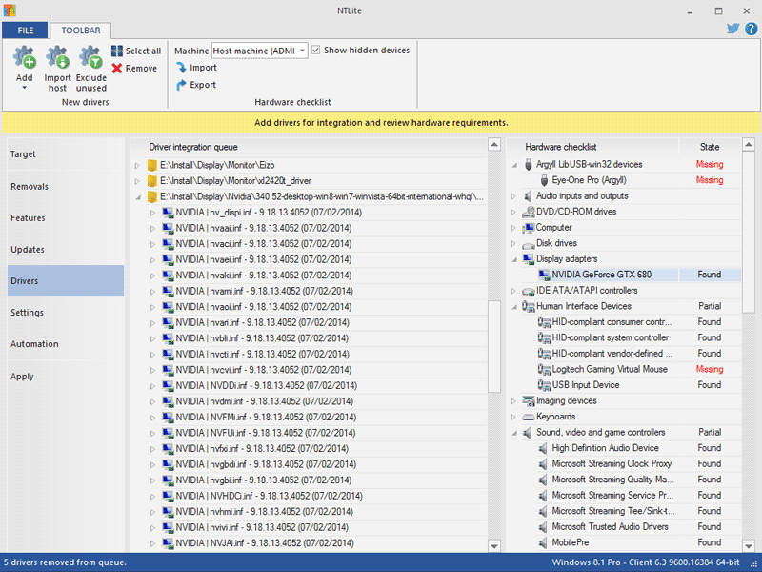The height and width of the screenshot is (572, 762).
Task: Click the High Definition Audio Device speaker icon
Action: point(543,448)
